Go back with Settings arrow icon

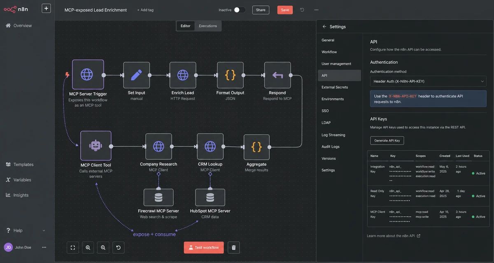coord(324,27)
